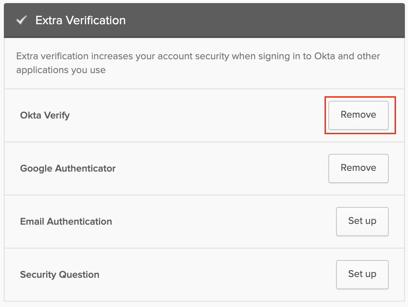
Task: Set up the Security Question factor
Action: click(x=362, y=274)
